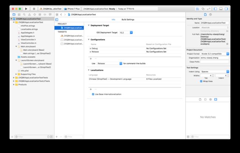Show the File inspector
The height and width of the screenshot is (153, 240).
205,14
